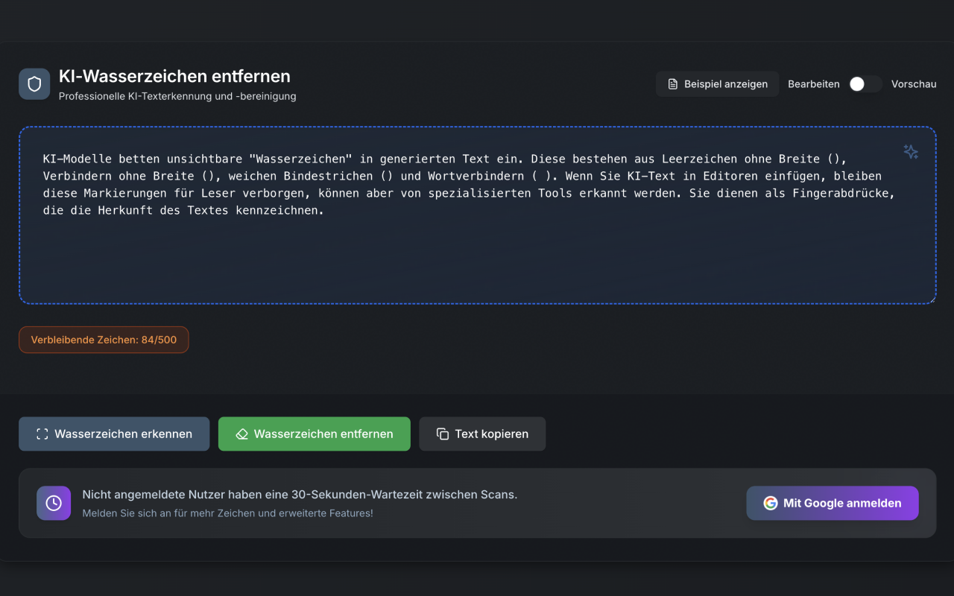Click the Google logo icon
954x596 pixels.
click(771, 504)
